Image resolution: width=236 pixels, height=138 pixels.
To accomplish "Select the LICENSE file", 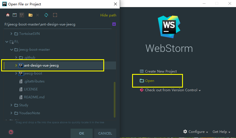I will (60, 89).
